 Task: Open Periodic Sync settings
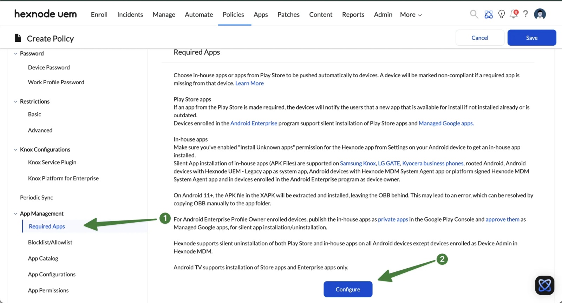(x=37, y=198)
